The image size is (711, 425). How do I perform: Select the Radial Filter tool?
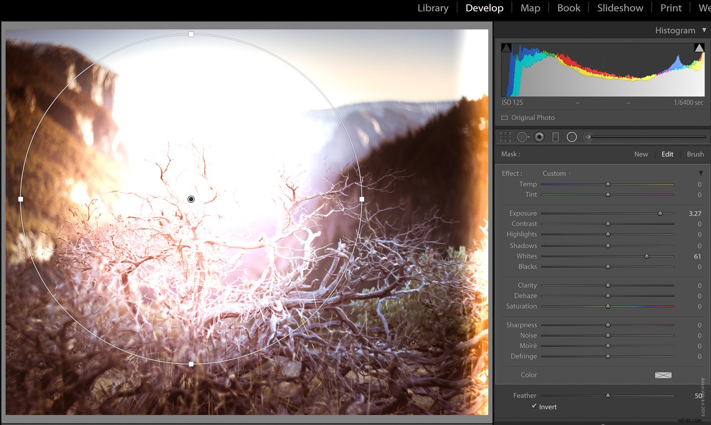click(572, 137)
